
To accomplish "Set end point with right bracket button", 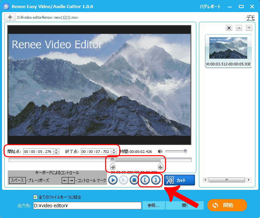I will (156, 180).
